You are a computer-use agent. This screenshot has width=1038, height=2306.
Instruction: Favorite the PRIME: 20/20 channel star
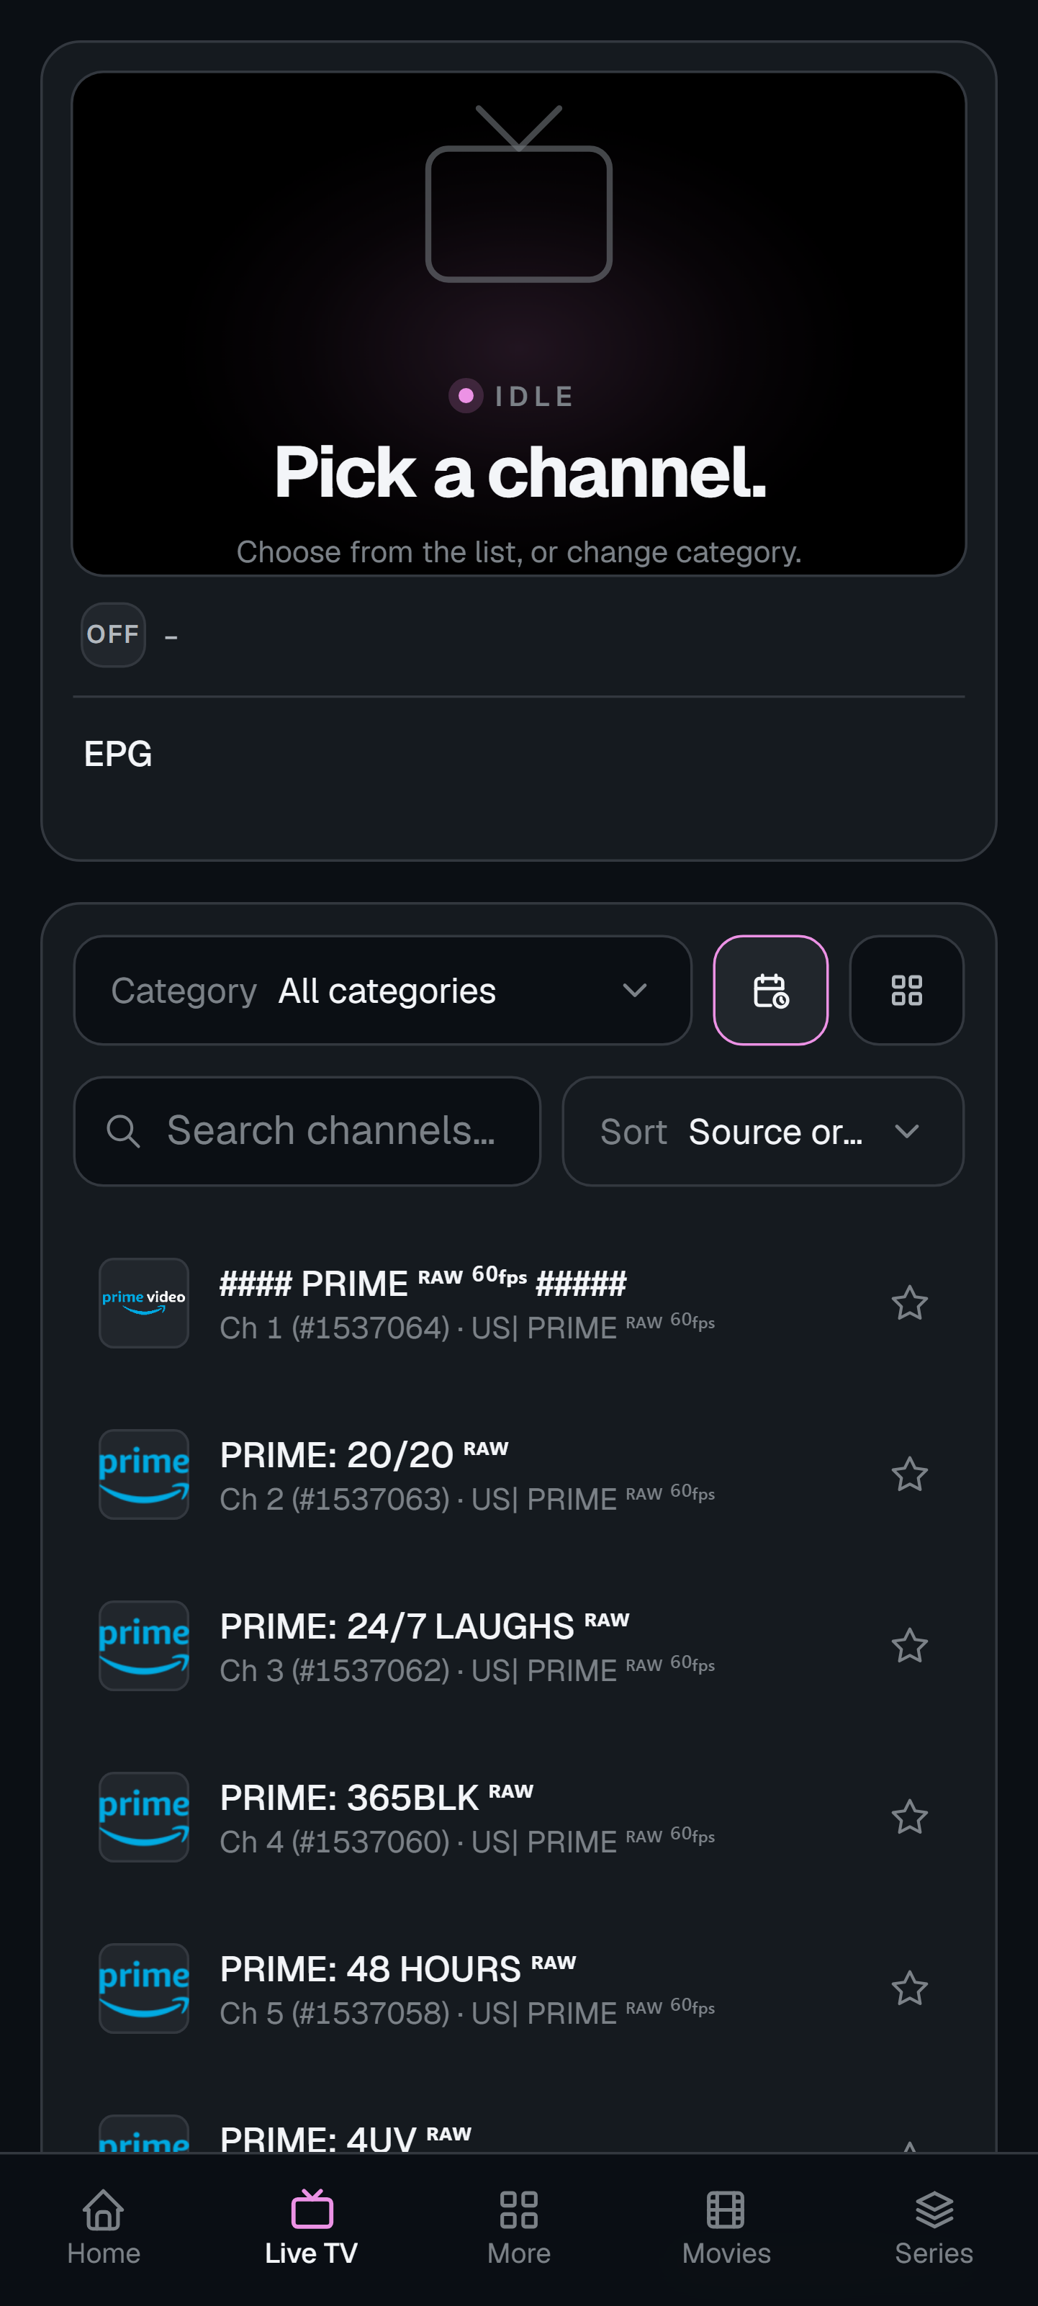(909, 1474)
